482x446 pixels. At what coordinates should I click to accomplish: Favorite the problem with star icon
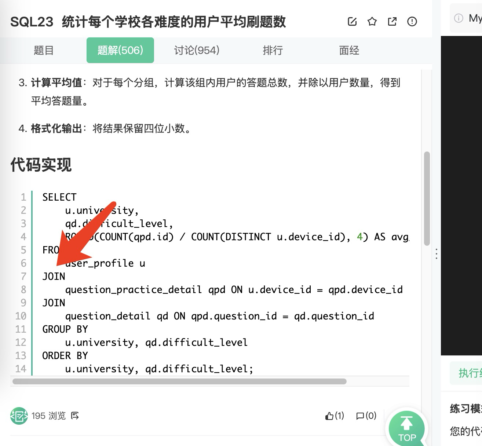372,22
